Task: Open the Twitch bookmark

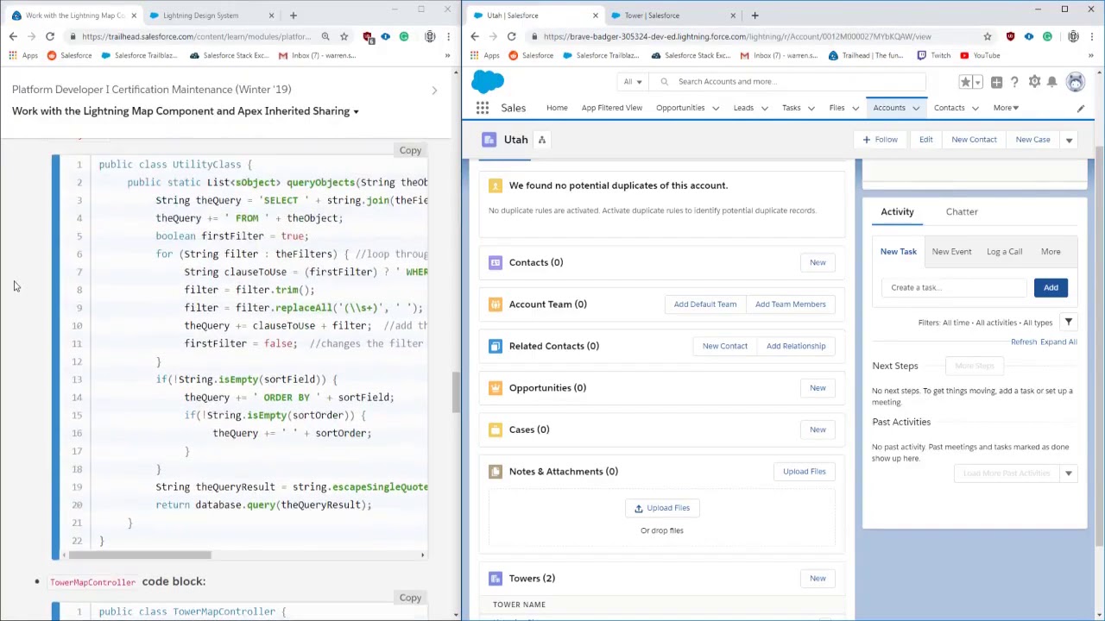Action: 933,55
